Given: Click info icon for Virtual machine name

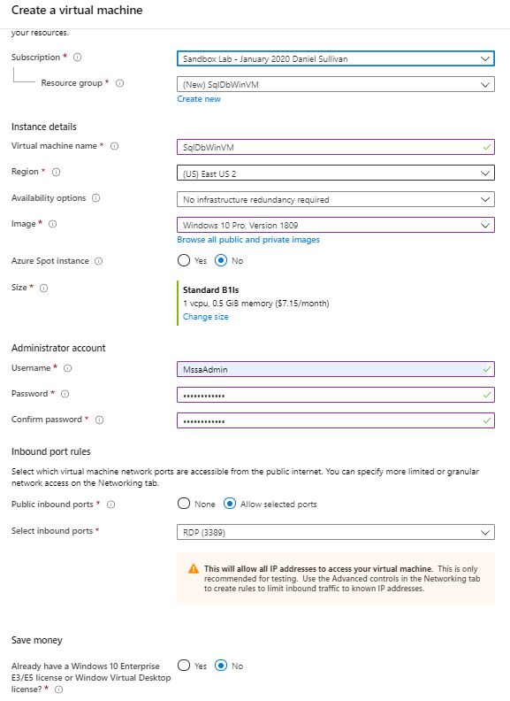Looking at the screenshot, I should click(x=114, y=146).
